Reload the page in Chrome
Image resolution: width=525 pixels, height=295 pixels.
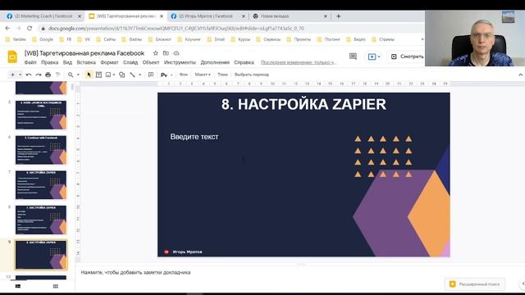coord(30,29)
